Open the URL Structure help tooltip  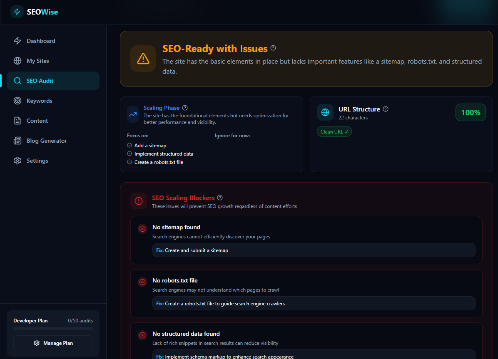pyautogui.click(x=385, y=109)
